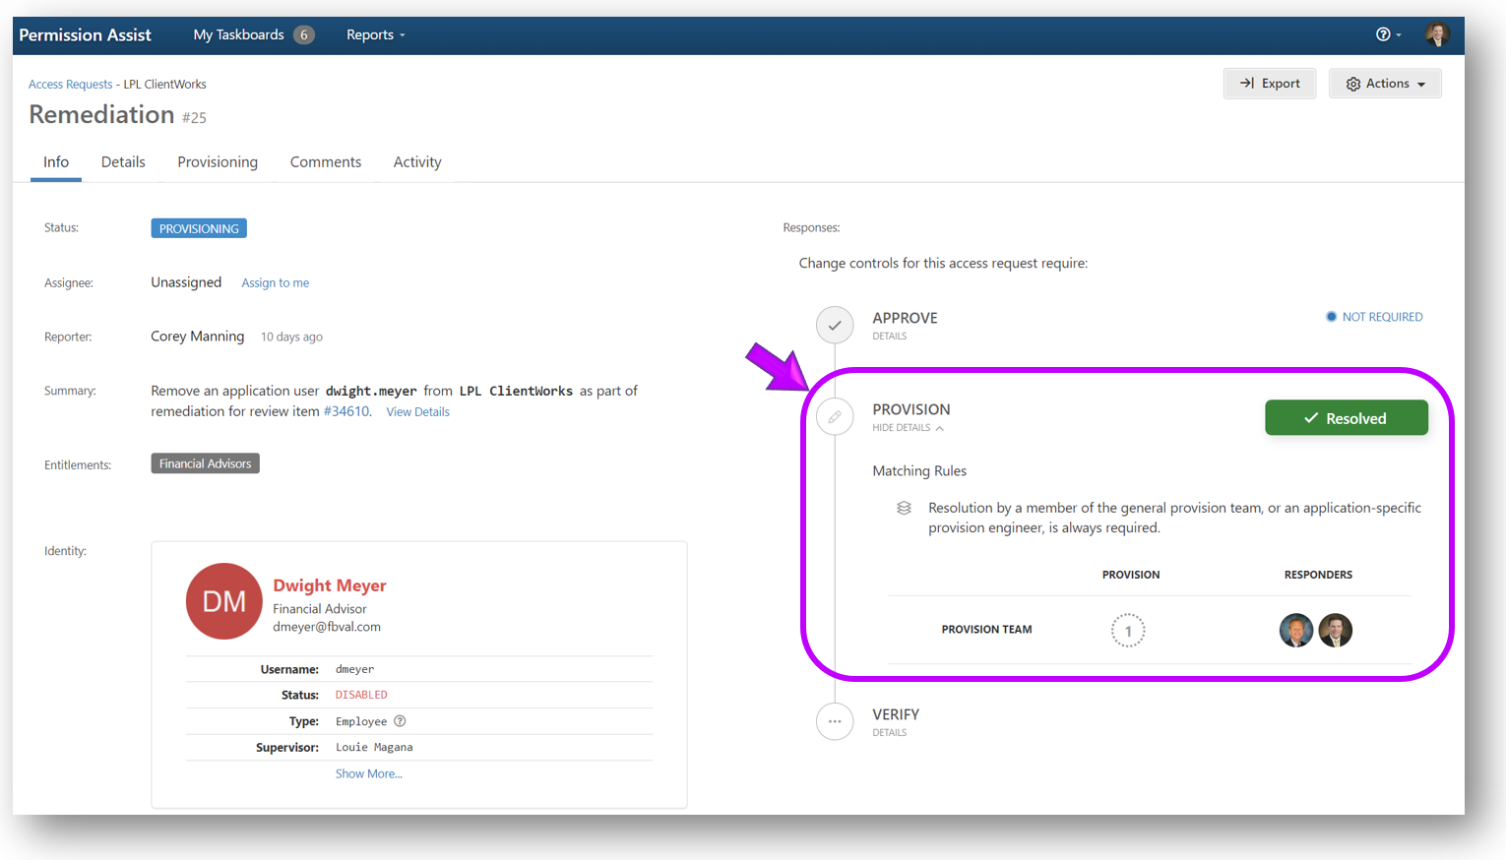This screenshot has height=860, width=1506.
Task: Open the Activity tab
Action: [417, 162]
